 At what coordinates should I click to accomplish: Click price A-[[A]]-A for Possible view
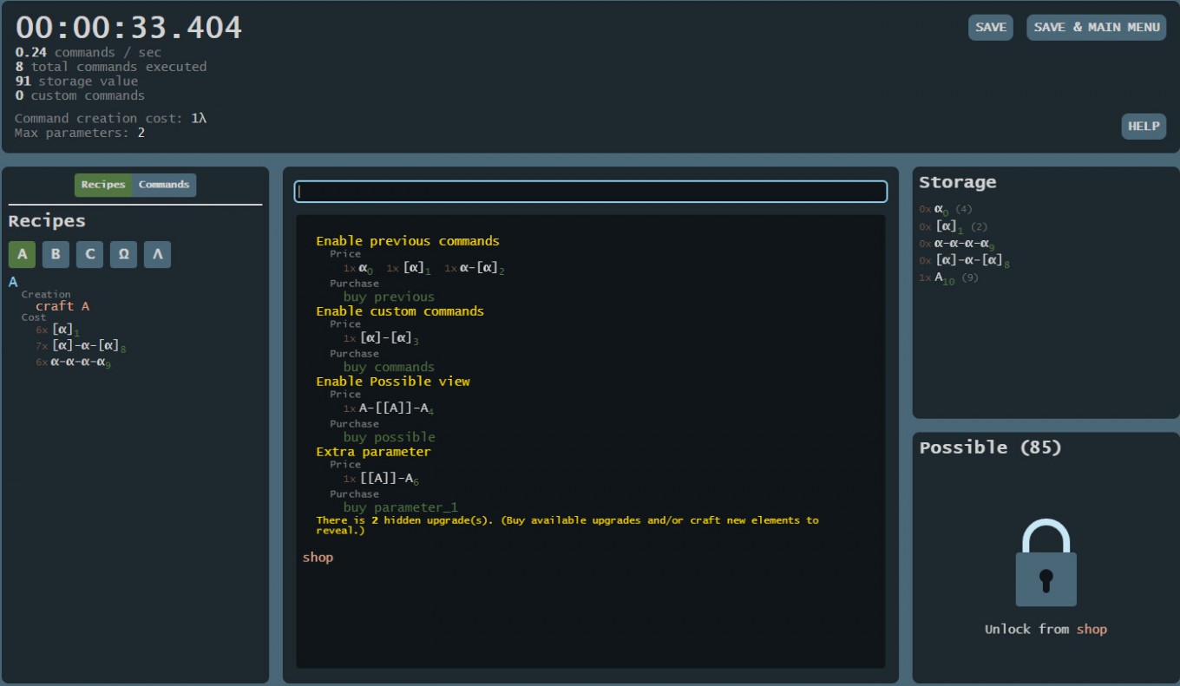tap(389, 408)
